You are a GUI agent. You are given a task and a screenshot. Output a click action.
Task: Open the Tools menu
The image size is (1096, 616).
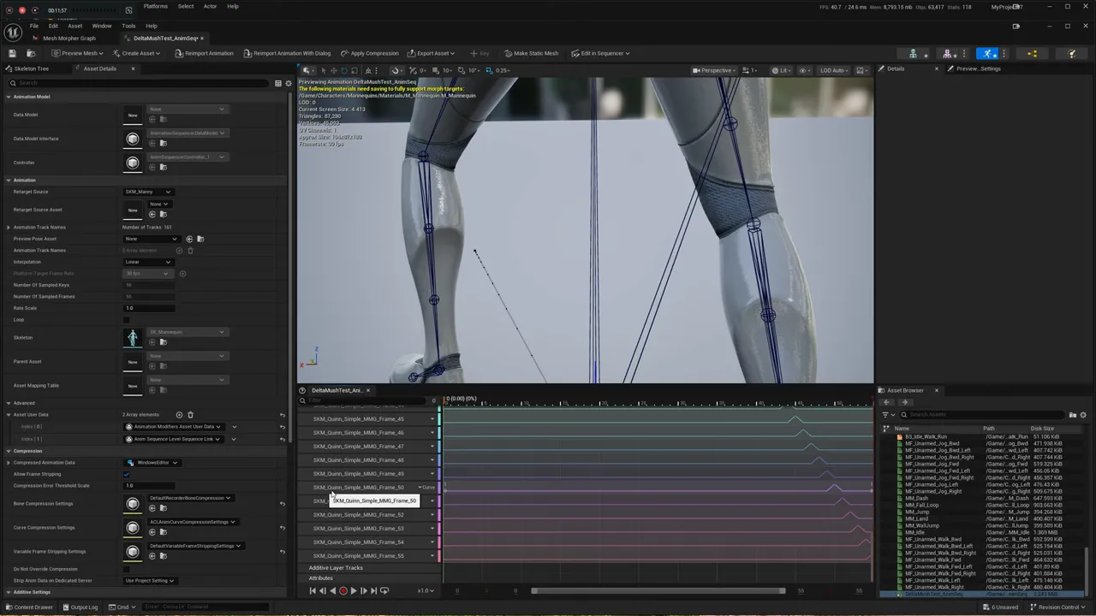[128, 26]
